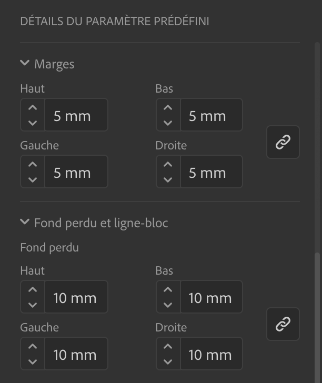This screenshot has height=383, width=322.
Task: Increase the Marges Haut value with up arrow
Action: [x=33, y=107]
